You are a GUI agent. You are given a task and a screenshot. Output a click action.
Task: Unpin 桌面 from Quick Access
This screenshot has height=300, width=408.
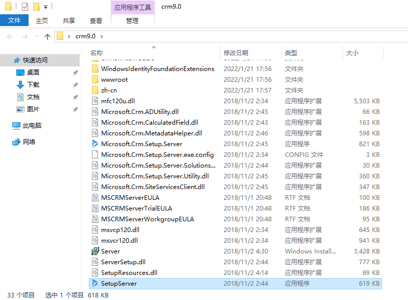point(75,73)
